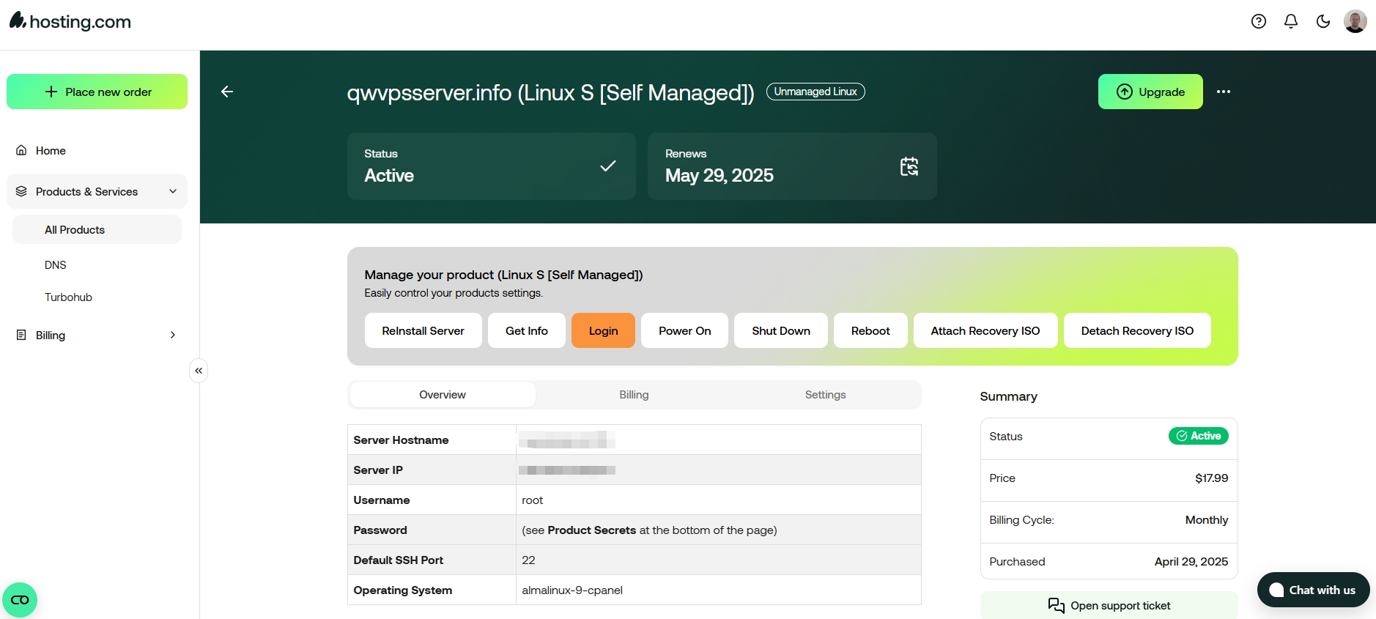Click the '$17.99' price value
1376x619 pixels.
coord(1211,478)
